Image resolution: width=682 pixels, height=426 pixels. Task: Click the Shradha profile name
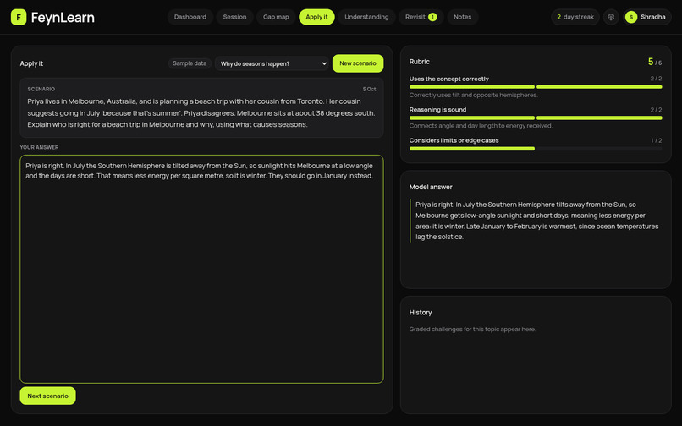coord(652,17)
